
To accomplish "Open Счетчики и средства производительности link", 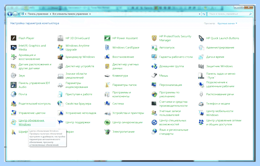I will (x=173, y=104).
